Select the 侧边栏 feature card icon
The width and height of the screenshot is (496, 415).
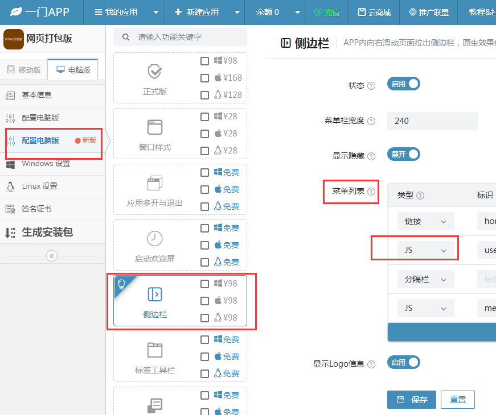tap(155, 294)
